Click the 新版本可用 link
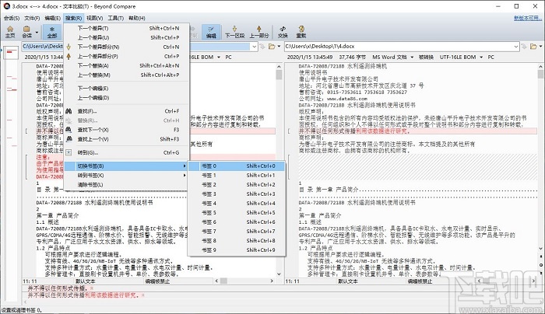Image resolution: width=545 pixels, height=314 pixels. click(x=528, y=18)
